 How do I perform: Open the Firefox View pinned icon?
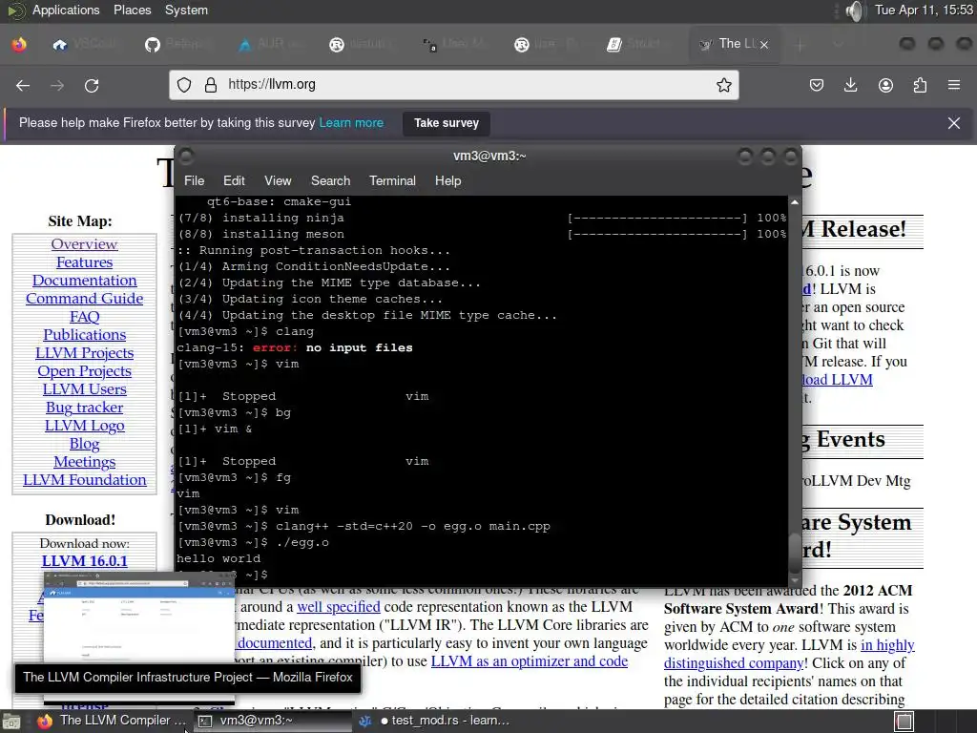tap(19, 44)
